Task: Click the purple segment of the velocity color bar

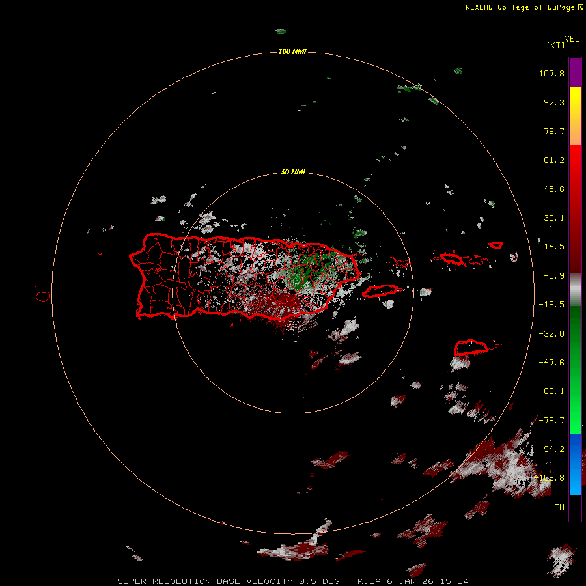Action: (575, 72)
